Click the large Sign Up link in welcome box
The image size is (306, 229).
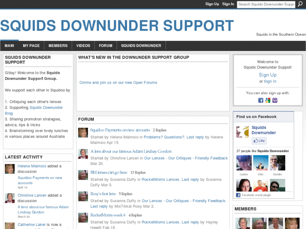[x=268, y=75]
